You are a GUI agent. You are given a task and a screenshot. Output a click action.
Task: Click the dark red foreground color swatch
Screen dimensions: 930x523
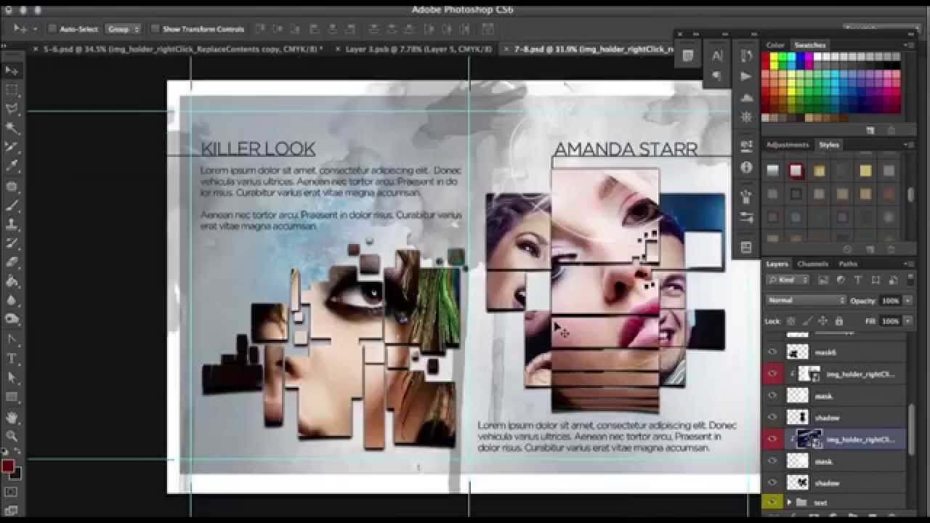tap(8, 466)
